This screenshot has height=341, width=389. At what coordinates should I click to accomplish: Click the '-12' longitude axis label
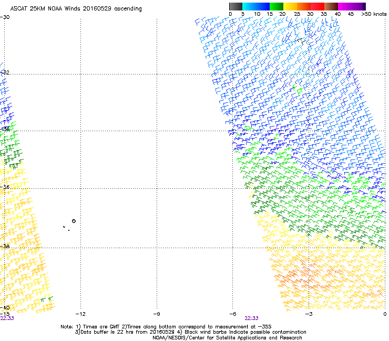[x=80, y=314]
